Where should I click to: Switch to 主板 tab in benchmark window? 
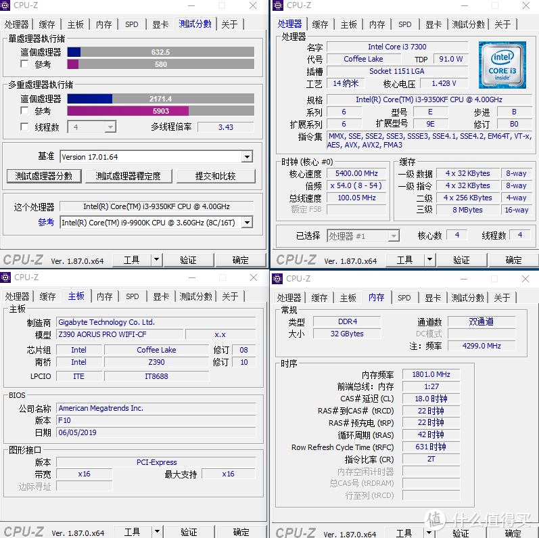click(x=75, y=24)
